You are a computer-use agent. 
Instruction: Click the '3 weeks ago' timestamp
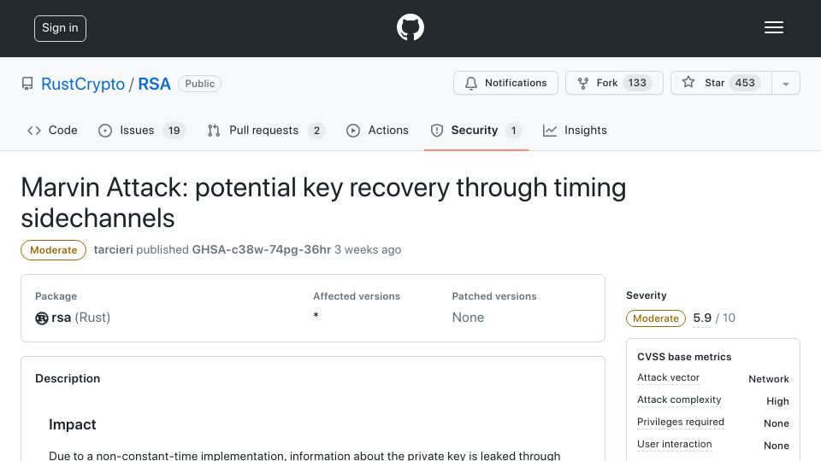[x=368, y=250]
